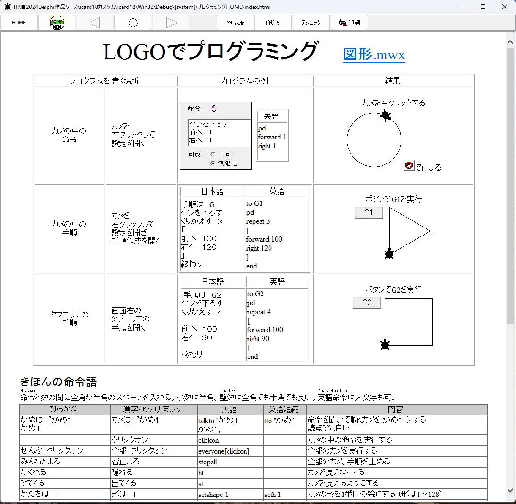Click the red stop hand icon
The width and height of the screenshot is (516, 504).
[x=409, y=166]
